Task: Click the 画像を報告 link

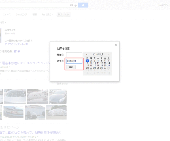Action: pos(62,83)
